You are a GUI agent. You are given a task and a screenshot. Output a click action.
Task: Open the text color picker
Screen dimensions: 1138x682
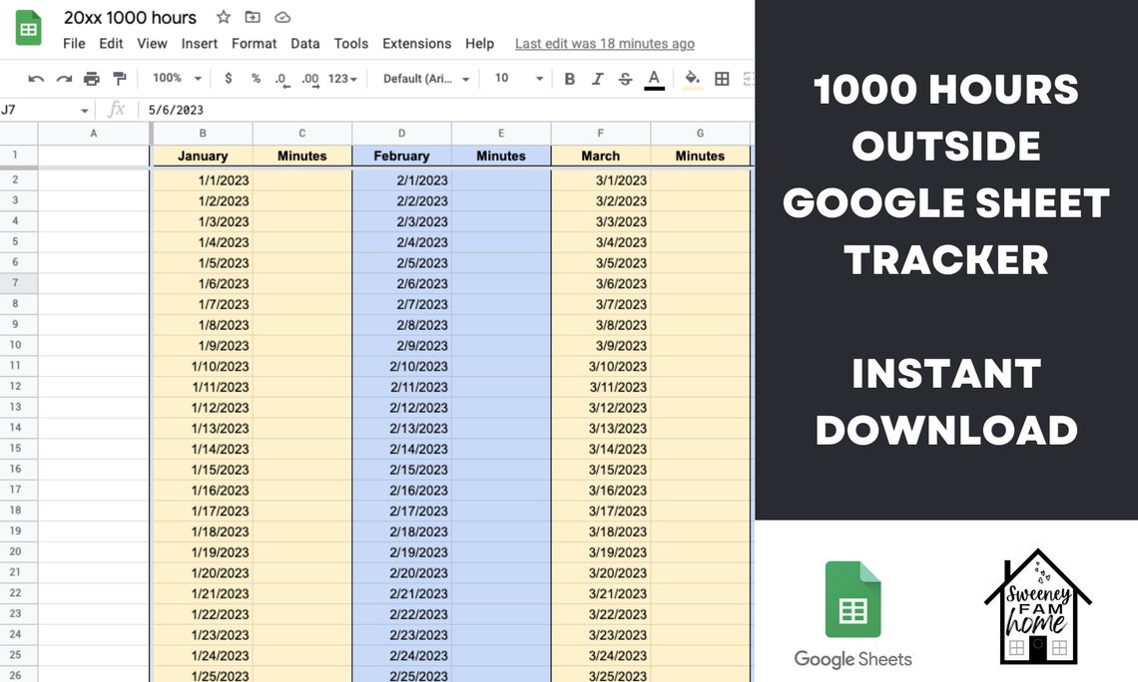point(653,78)
